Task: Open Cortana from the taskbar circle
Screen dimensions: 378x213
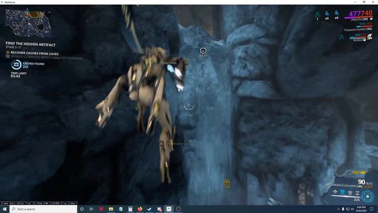Action: (x=82, y=209)
